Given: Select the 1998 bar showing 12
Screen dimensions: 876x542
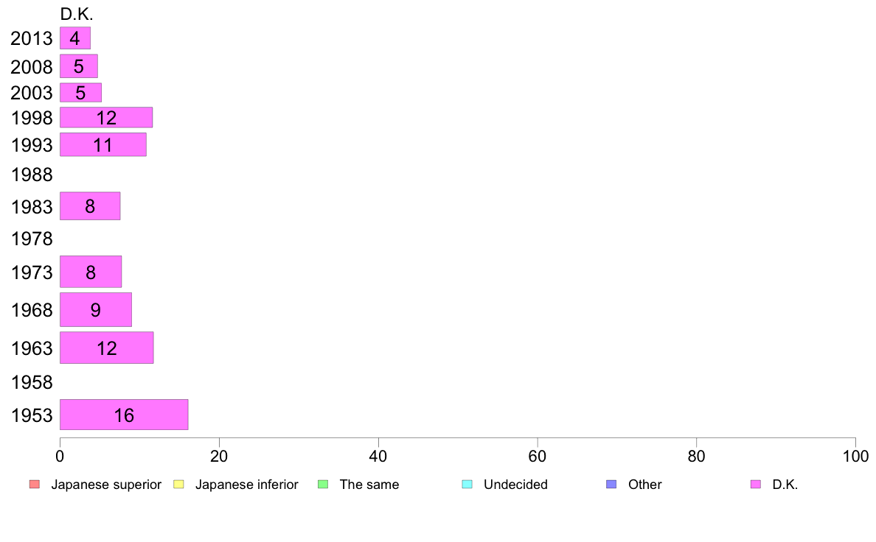Looking at the screenshot, I should (106, 118).
